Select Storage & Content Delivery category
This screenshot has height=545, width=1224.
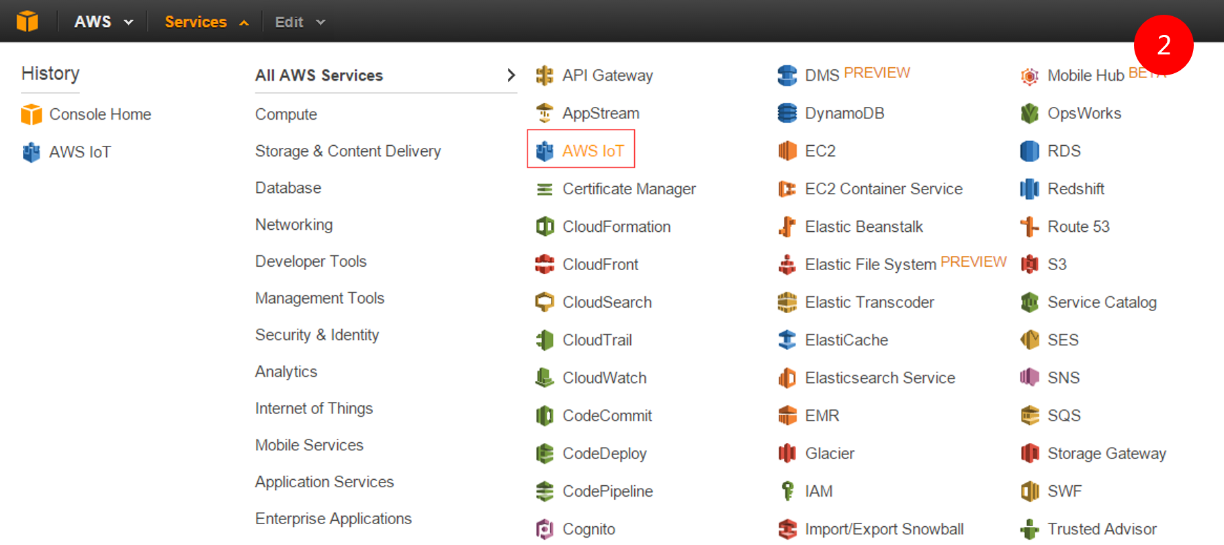click(x=347, y=151)
